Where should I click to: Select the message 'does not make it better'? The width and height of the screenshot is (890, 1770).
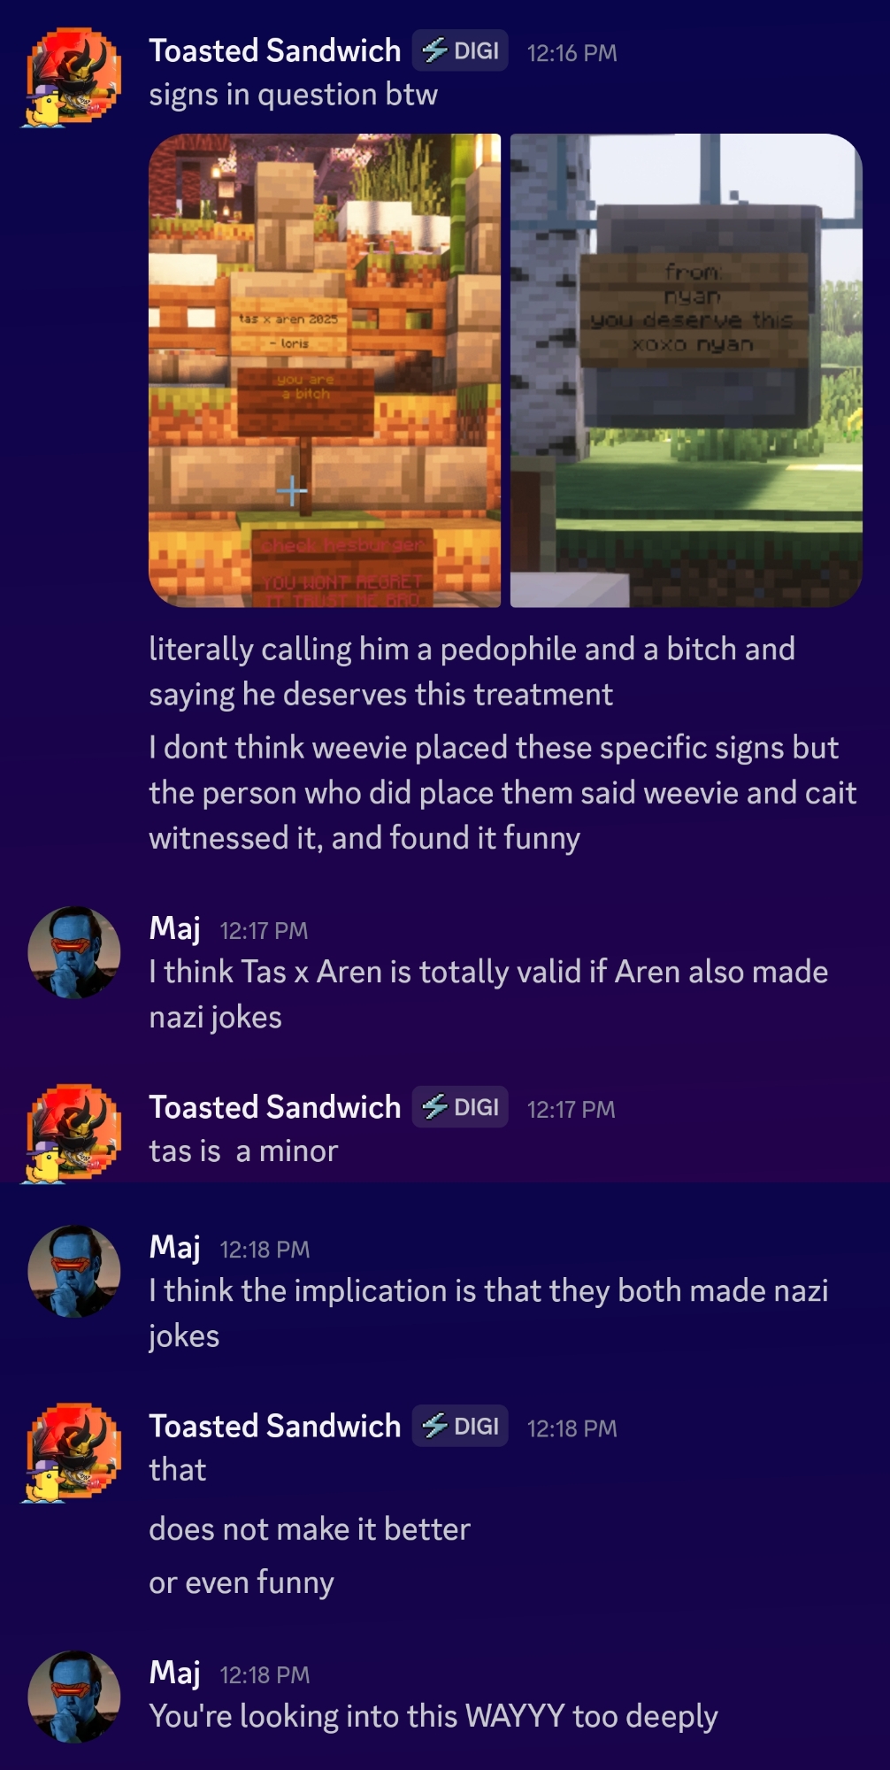click(x=310, y=1529)
